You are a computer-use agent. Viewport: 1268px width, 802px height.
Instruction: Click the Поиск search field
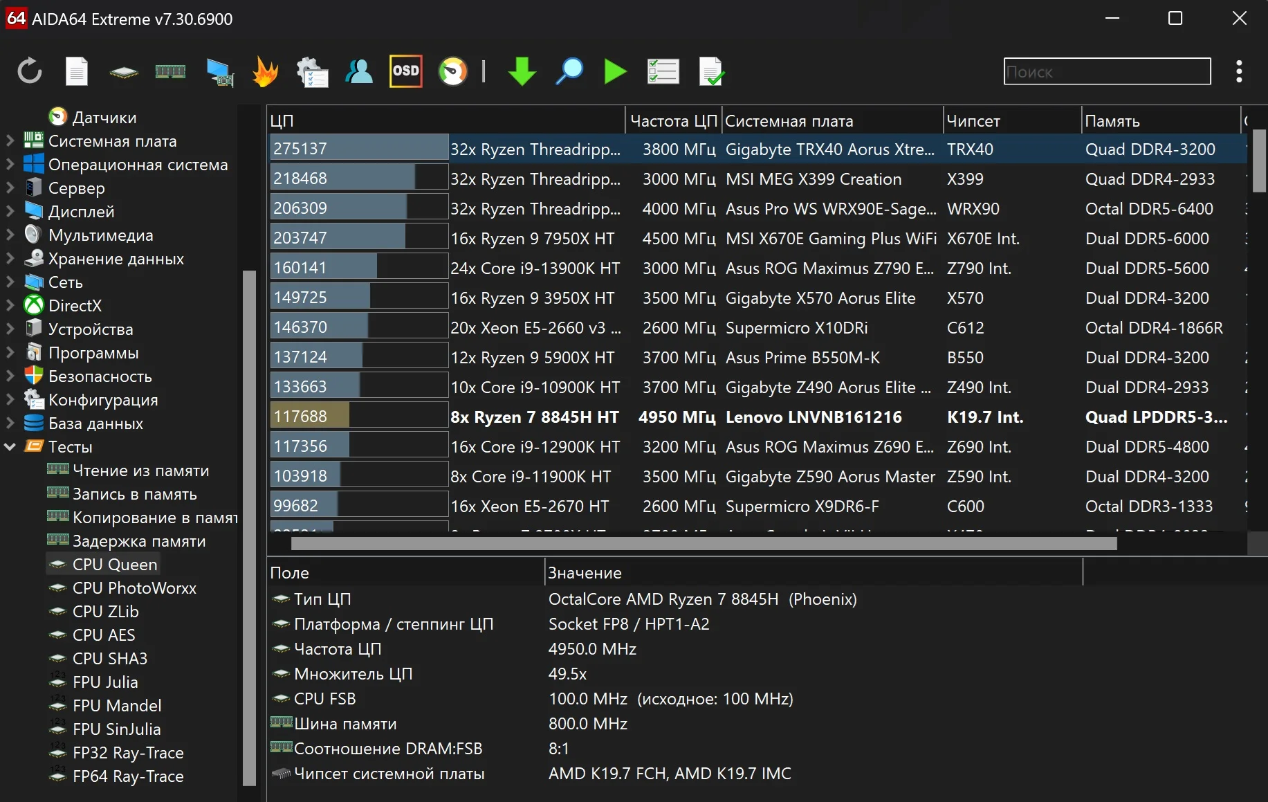coord(1107,71)
